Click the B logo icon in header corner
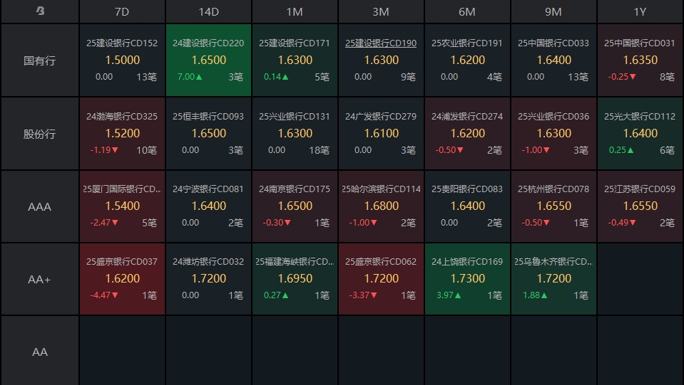The height and width of the screenshot is (385, 684). point(40,11)
